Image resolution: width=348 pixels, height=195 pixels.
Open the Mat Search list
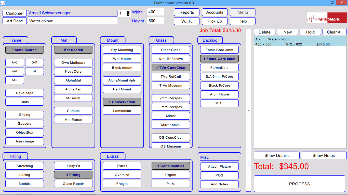[73, 50]
